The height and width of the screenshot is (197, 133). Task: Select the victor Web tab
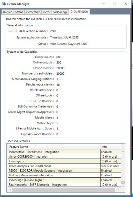pos(33,12)
